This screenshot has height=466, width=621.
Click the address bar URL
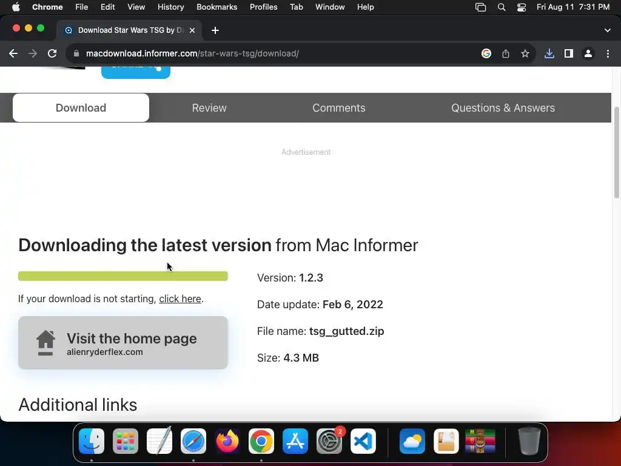pyautogui.click(x=192, y=53)
